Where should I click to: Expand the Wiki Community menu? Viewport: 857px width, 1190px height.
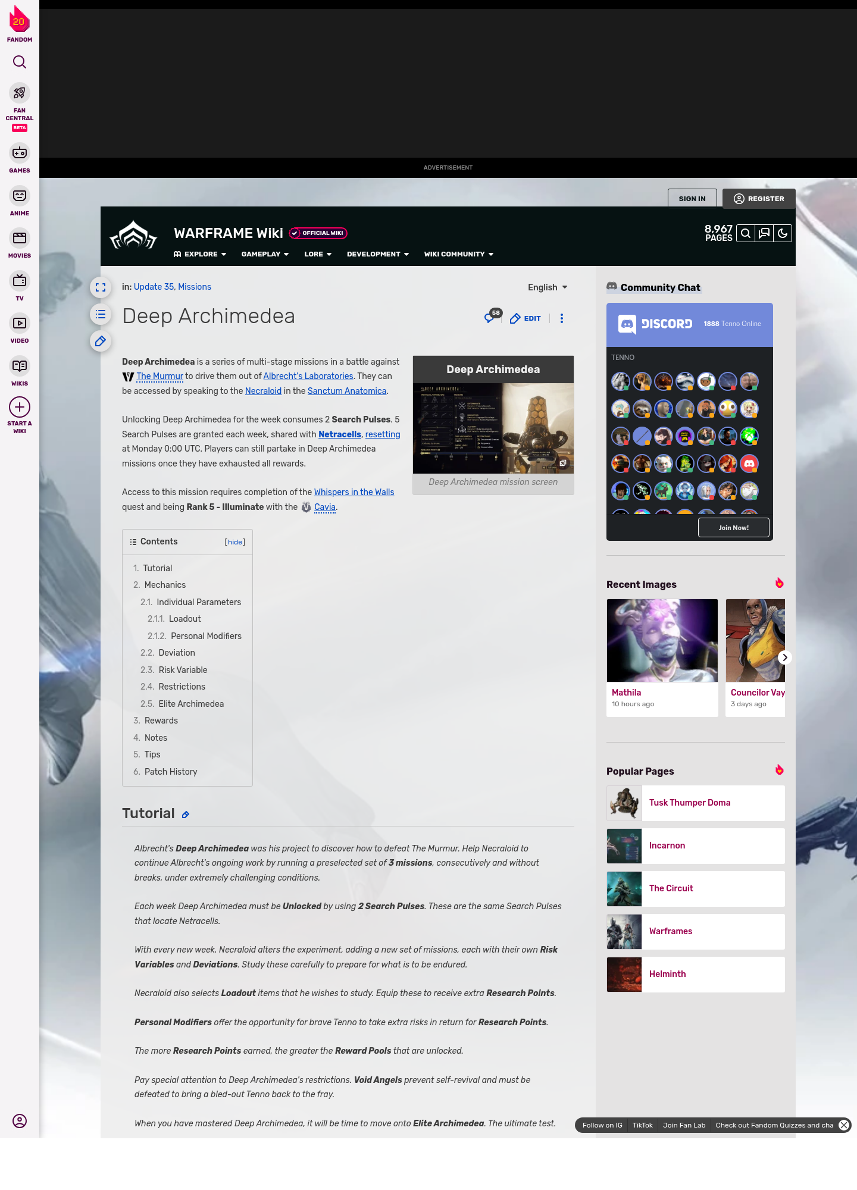pyautogui.click(x=459, y=254)
